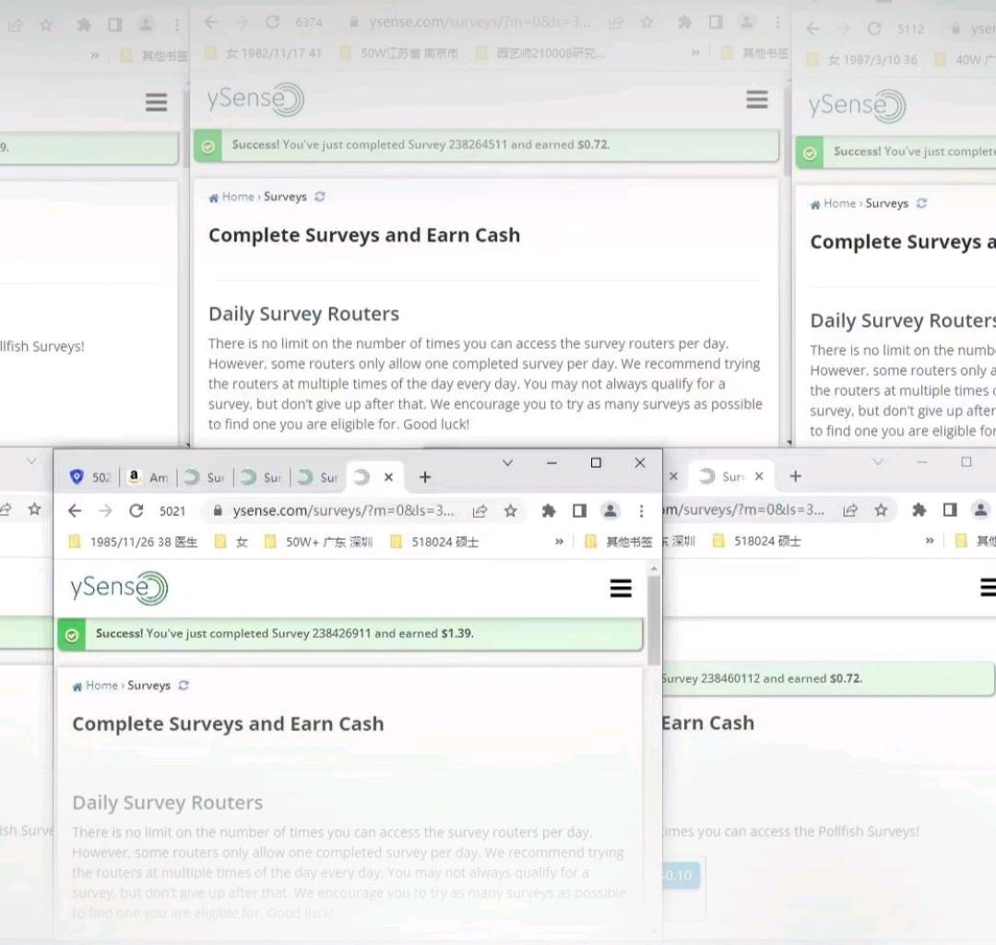
Task: Open hamburger menu beside Survey 238426911 window logo
Action: [621, 589]
